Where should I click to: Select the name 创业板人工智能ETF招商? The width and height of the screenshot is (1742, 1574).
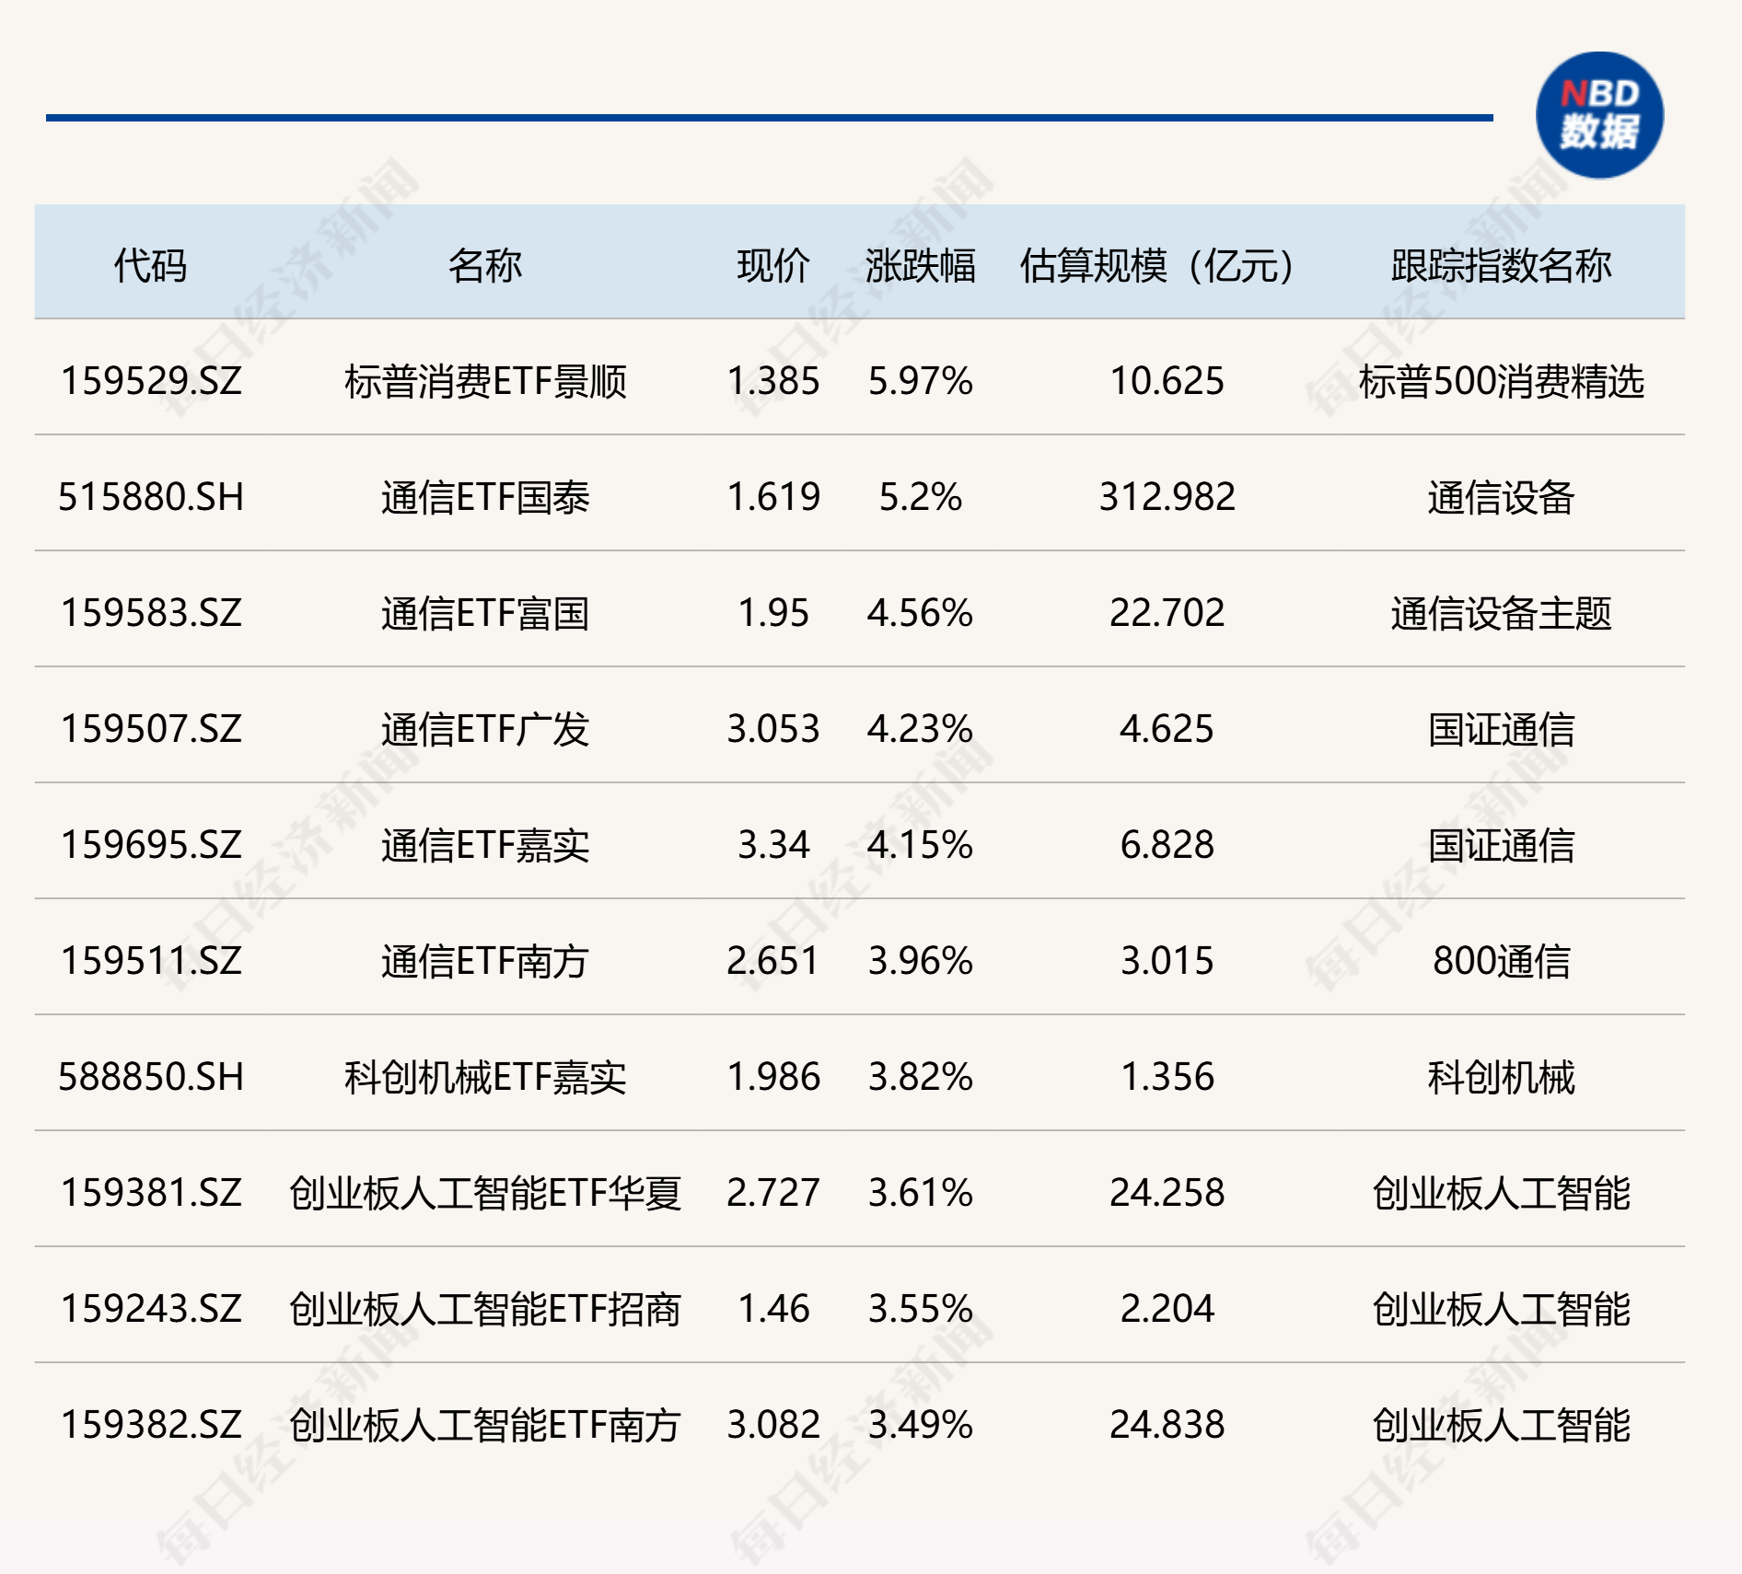point(485,1309)
